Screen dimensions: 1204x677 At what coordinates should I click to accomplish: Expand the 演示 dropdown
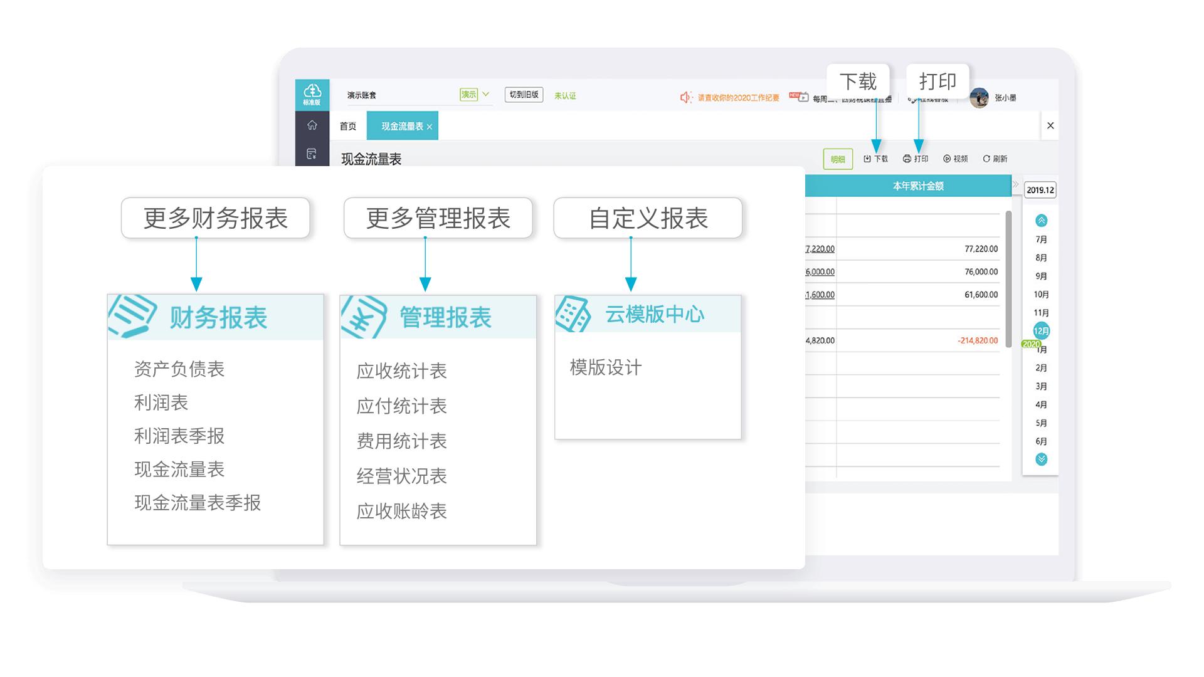click(484, 94)
